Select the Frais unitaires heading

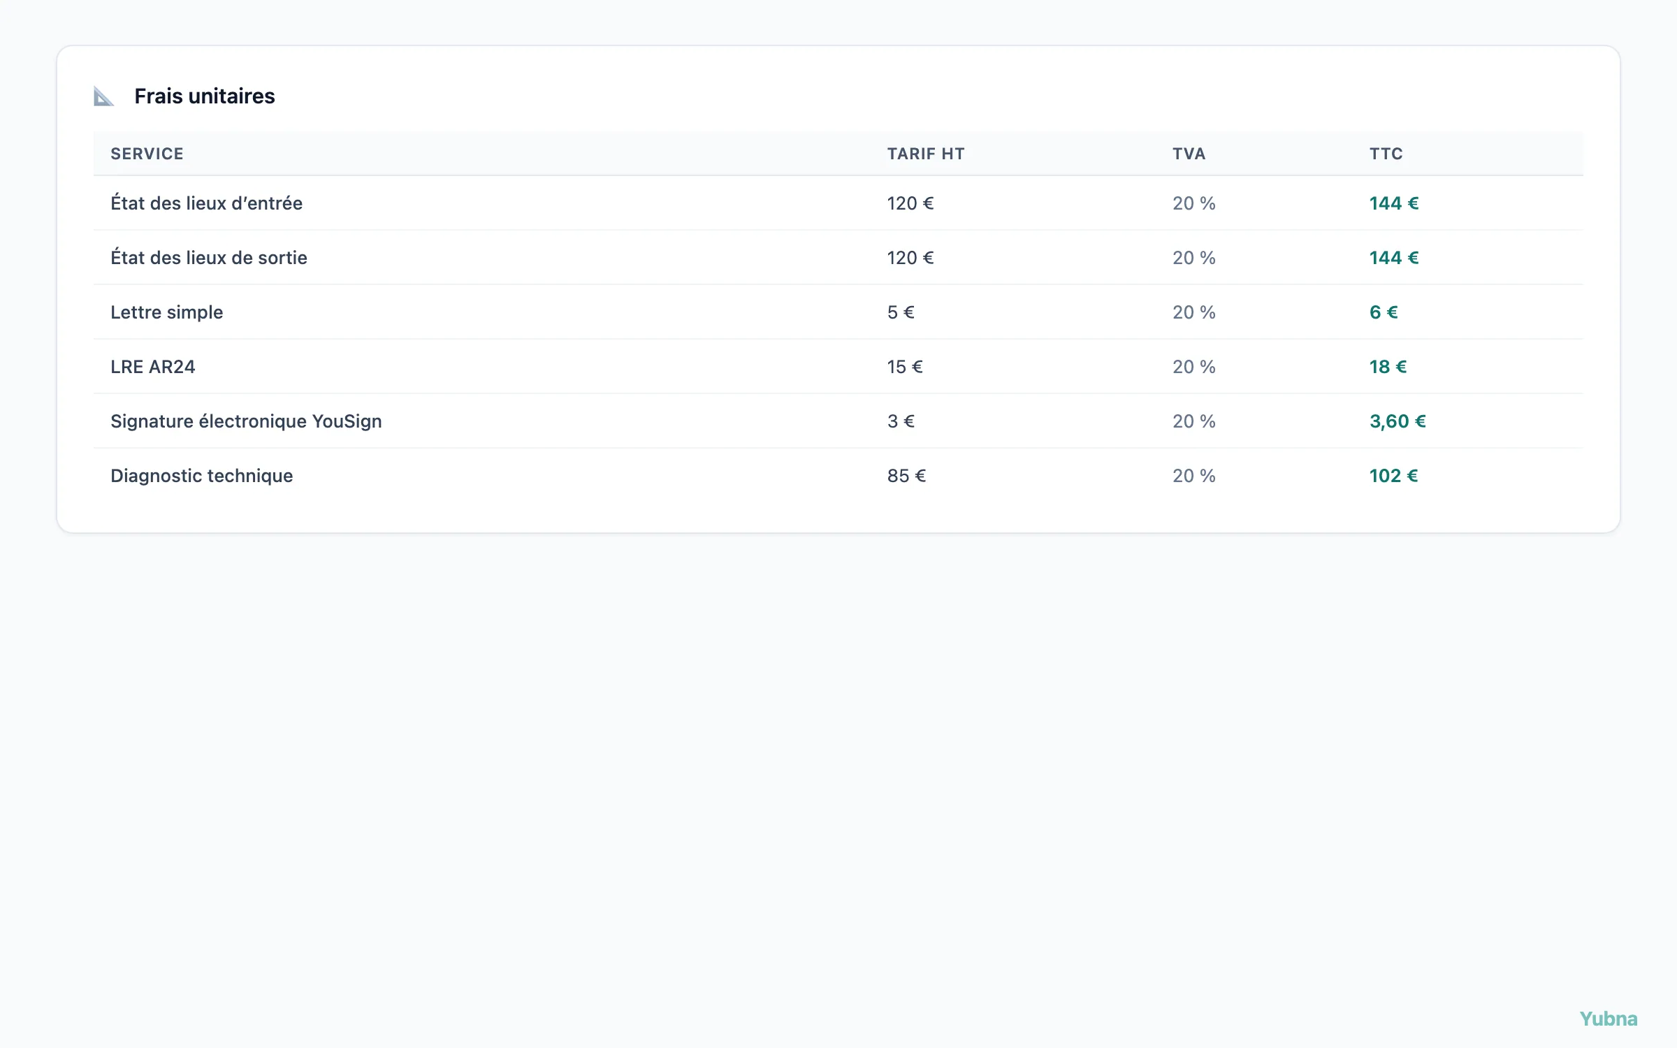[x=204, y=96]
